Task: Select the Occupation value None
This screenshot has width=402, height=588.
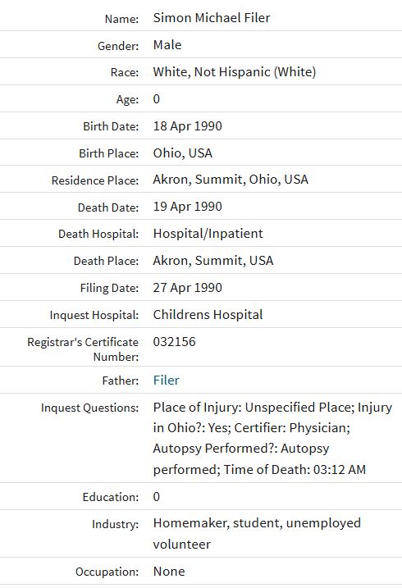Action: (169, 571)
